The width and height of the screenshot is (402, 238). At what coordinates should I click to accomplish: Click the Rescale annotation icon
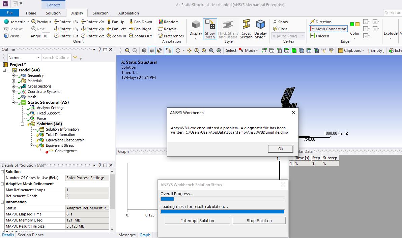161,29
